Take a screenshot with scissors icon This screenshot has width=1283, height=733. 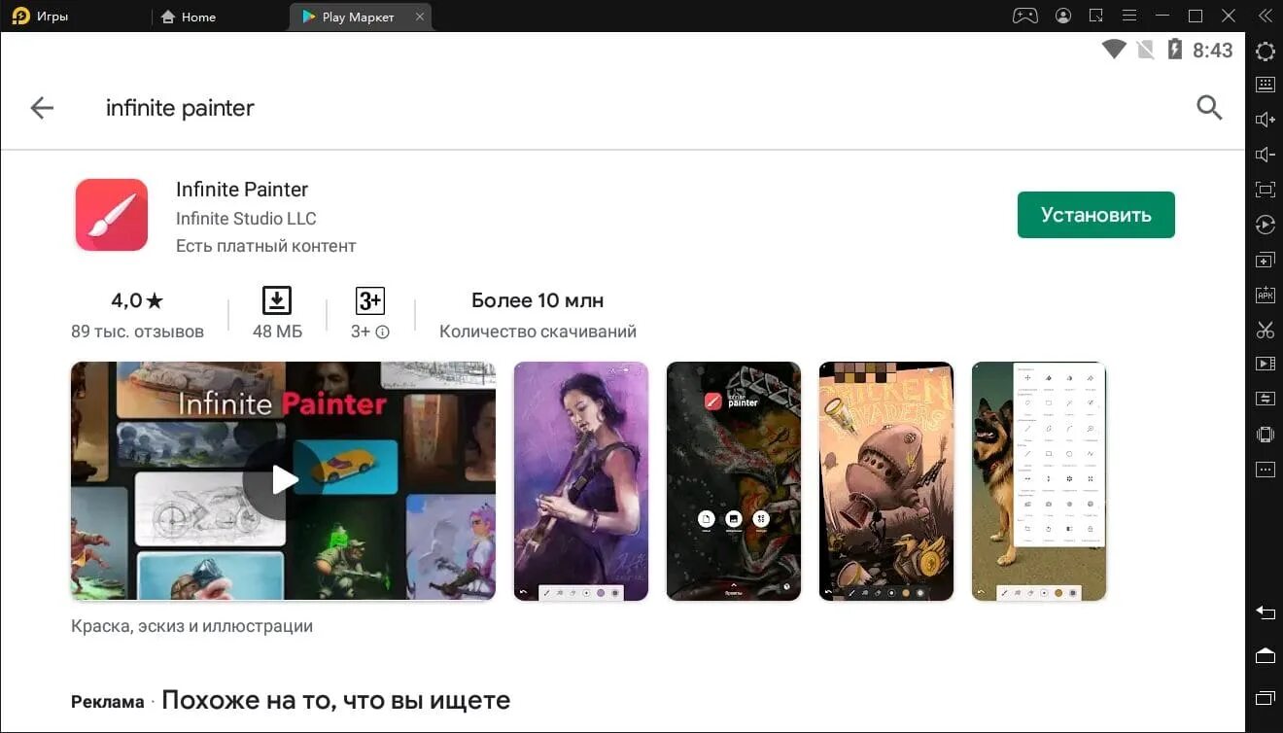pyautogui.click(x=1266, y=330)
